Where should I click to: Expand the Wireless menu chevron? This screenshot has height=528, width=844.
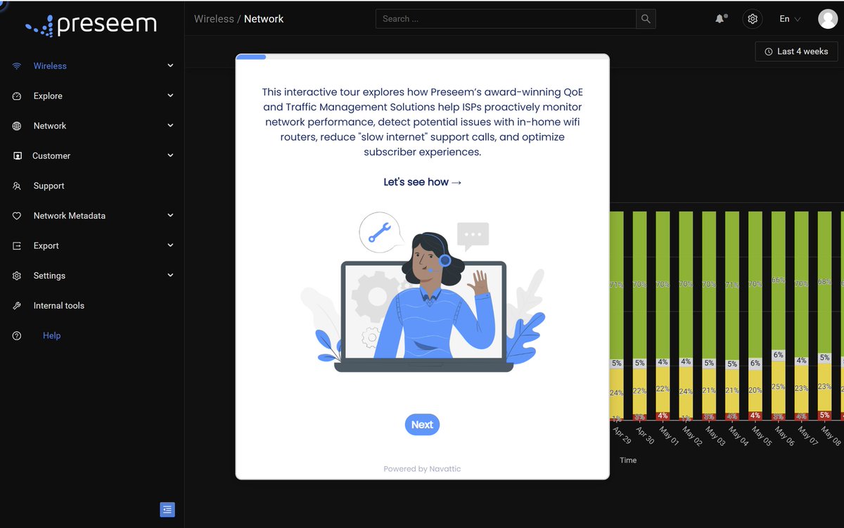click(170, 65)
